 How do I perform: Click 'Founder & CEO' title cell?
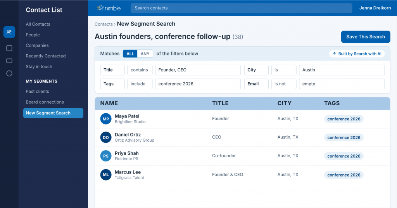coord(228,175)
